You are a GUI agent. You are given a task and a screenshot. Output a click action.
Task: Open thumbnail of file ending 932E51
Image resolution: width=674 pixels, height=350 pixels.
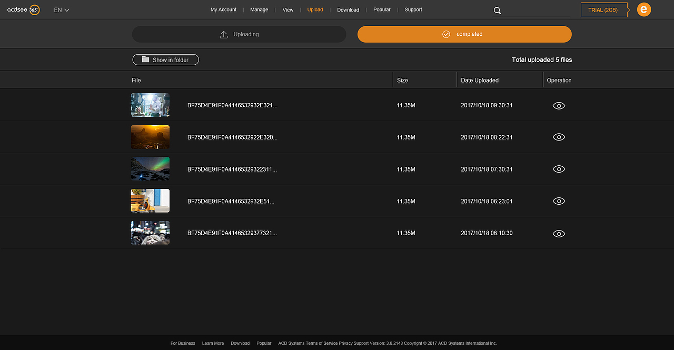point(150,201)
